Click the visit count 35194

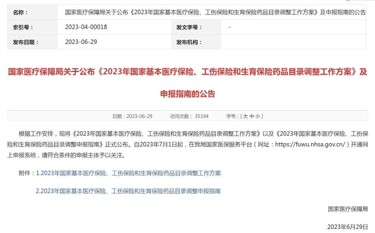point(202,116)
